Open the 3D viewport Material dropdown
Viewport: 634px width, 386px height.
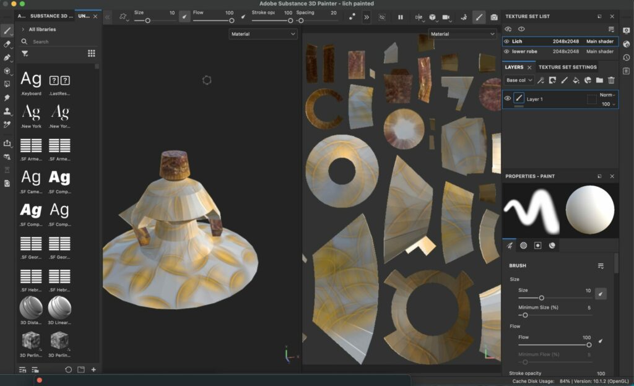tap(263, 34)
